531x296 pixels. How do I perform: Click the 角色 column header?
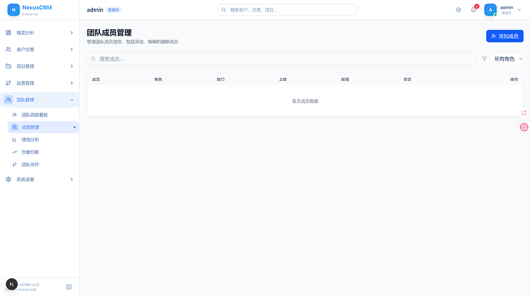click(x=159, y=79)
